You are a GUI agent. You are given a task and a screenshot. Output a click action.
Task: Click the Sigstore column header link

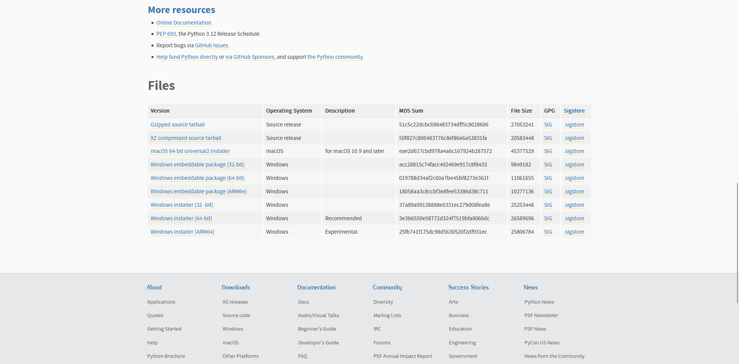coord(574,111)
